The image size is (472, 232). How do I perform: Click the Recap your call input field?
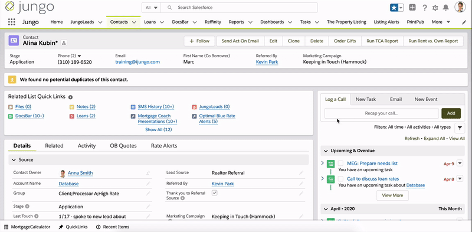point(381,113)
